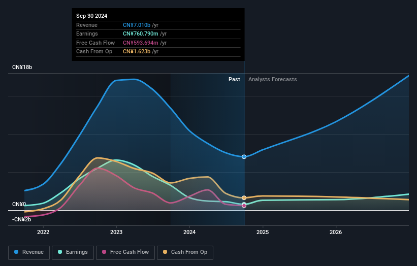Toggle the Cash From Op legend series

[x=185, y=252]
